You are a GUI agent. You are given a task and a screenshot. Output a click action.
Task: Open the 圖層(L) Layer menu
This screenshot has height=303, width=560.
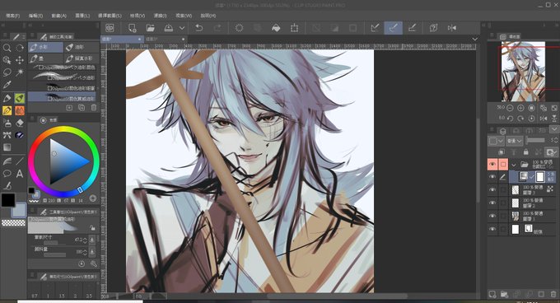tap(82, 16)
